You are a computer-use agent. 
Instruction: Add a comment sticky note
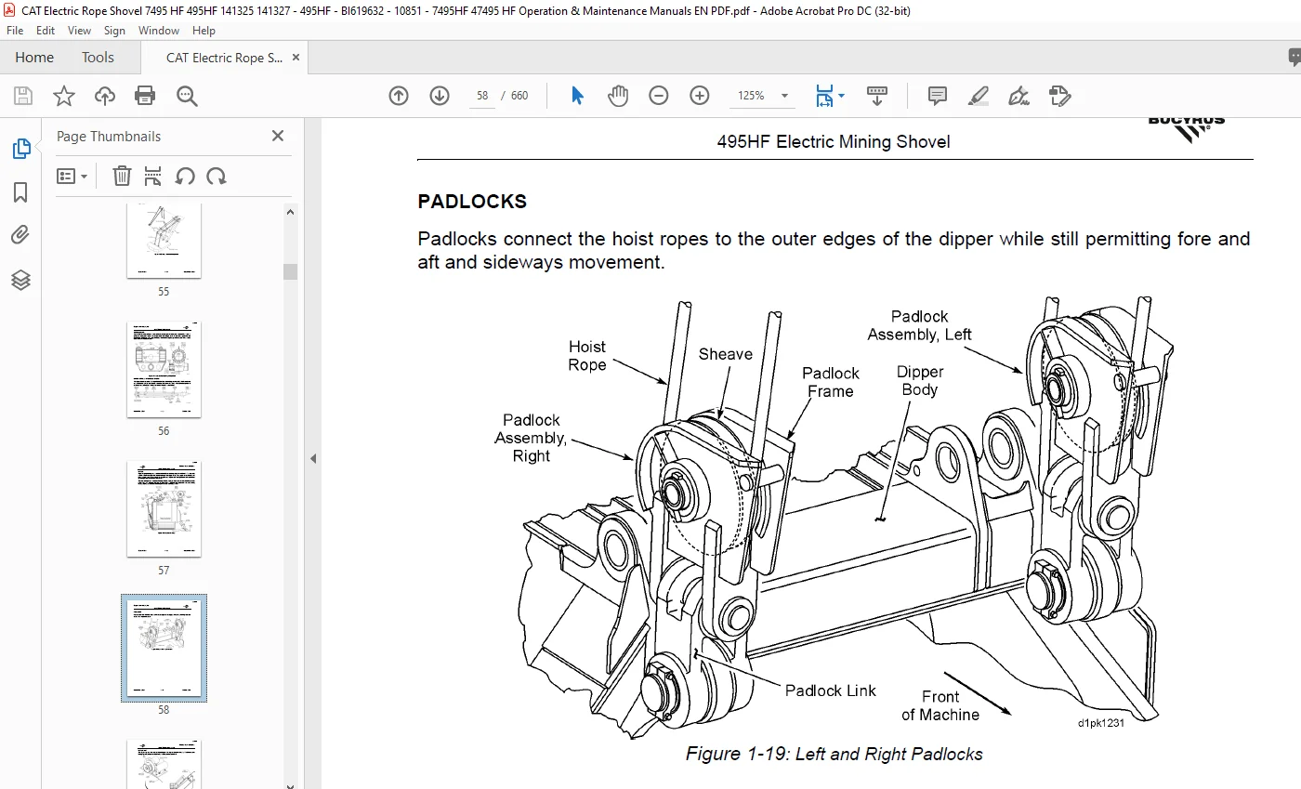click(938, 96)
